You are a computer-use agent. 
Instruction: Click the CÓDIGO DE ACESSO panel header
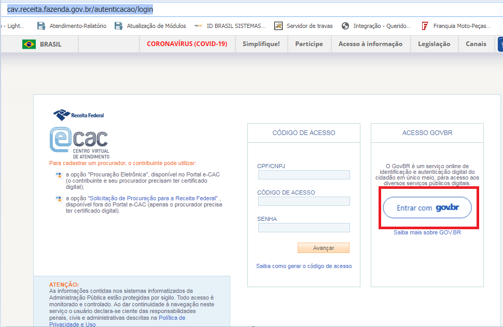coord(304,133)
